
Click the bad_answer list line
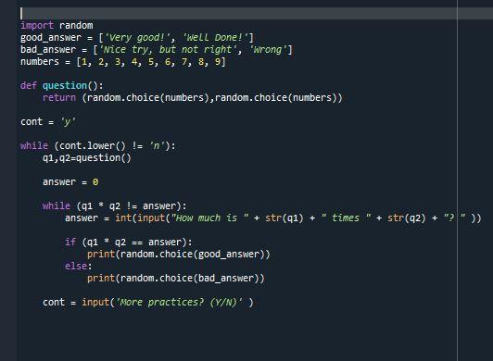(157, 50)
